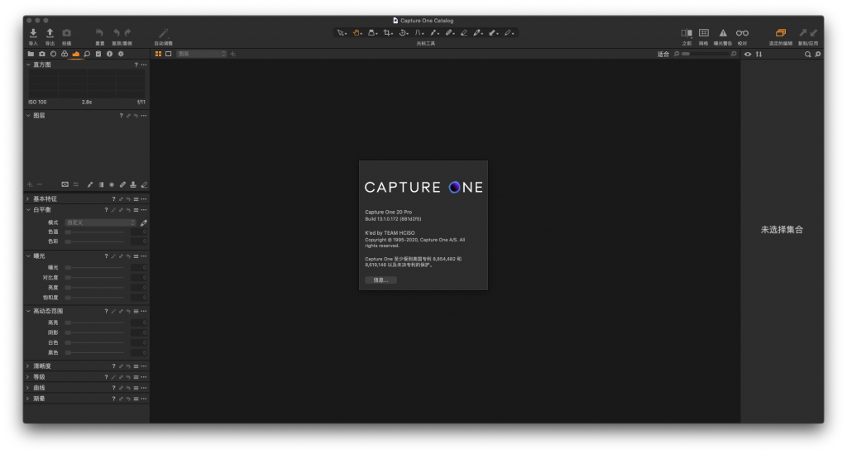Image resolution: width=847 pixels, height=454 pixels.
Task: Select the radial gradient mask icon in layers panel
Action: pos(112,184)
